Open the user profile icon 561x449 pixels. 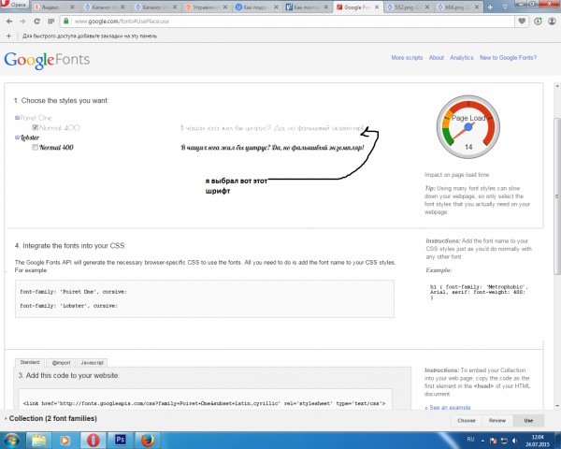coord(552,22)
